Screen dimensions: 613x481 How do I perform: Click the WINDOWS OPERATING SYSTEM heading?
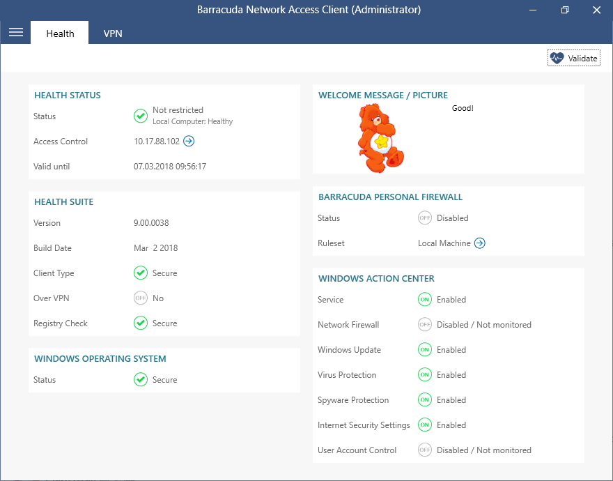(x=100, y=358)
